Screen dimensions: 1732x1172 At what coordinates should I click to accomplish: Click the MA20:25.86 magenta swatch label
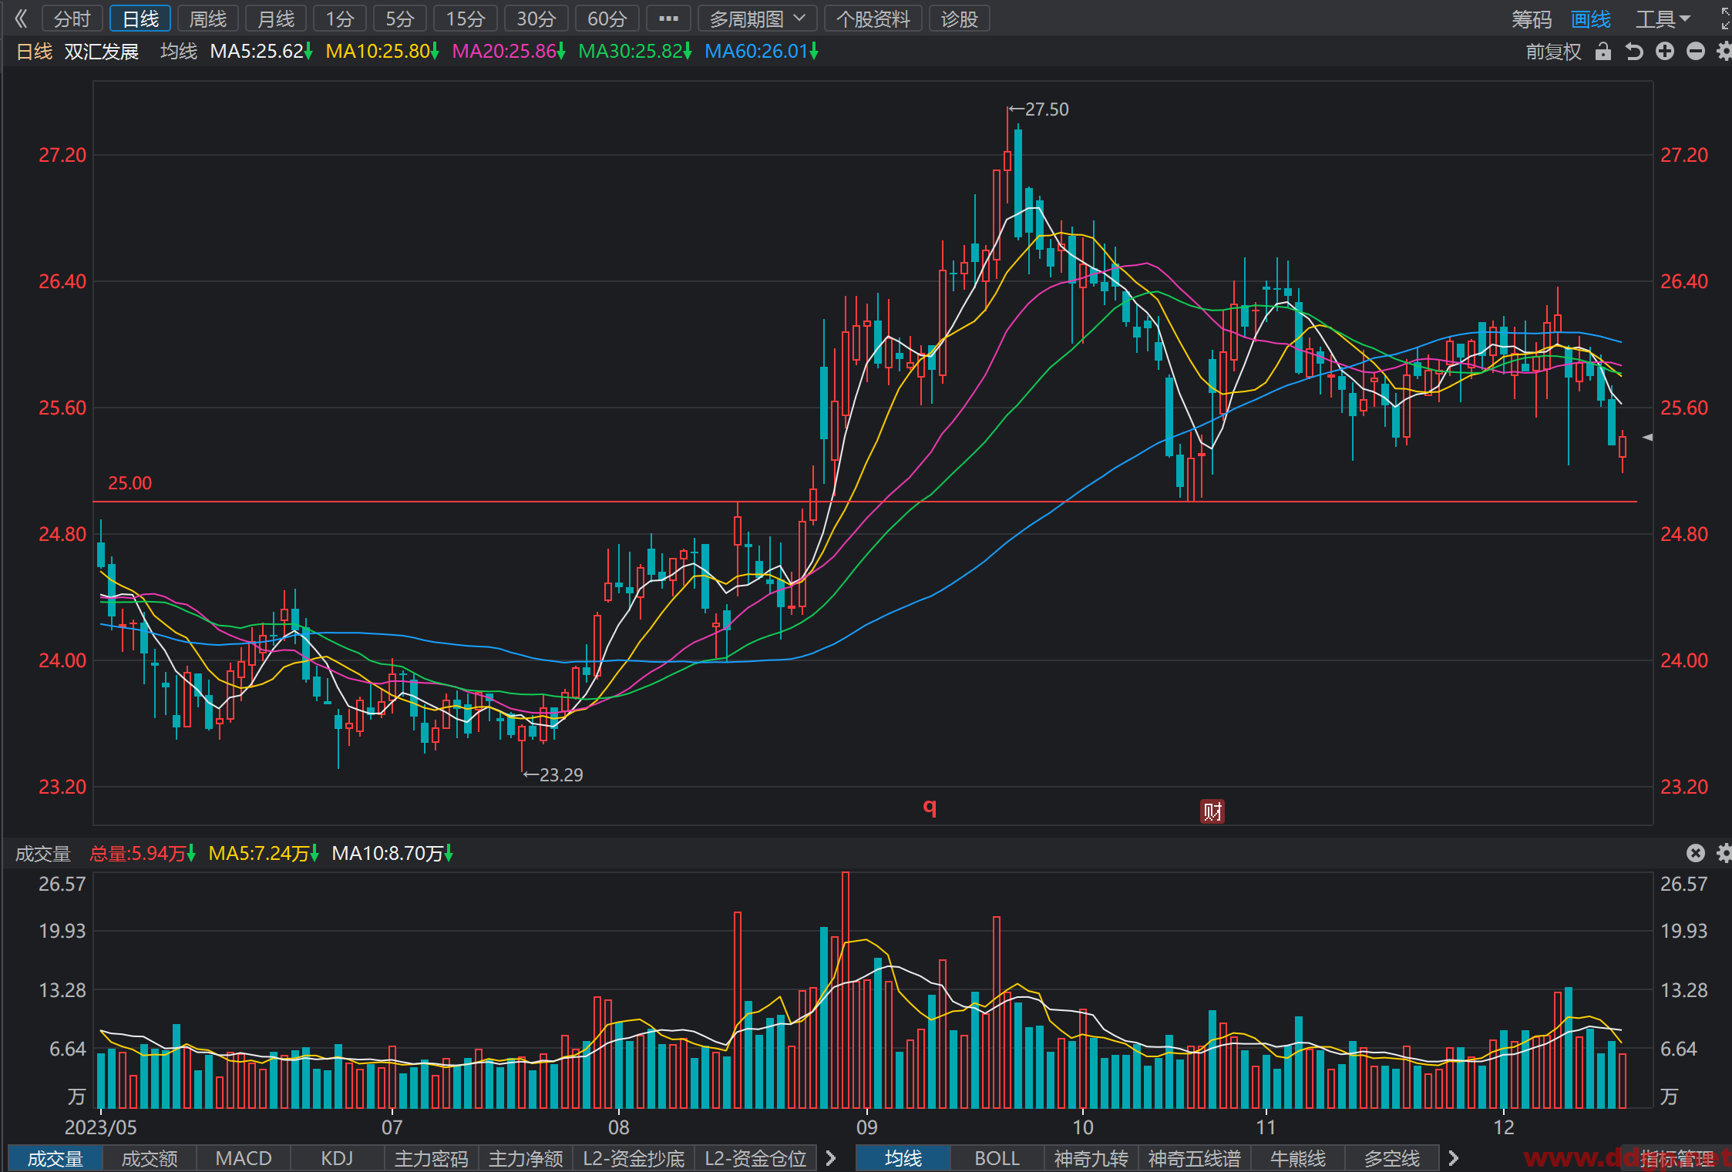coord(509,52)
